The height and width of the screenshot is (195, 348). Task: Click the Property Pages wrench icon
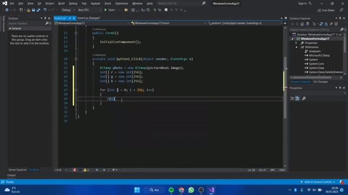click(303, 99)
